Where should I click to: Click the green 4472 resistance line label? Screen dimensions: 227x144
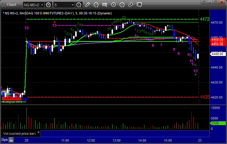pos(204,19)
